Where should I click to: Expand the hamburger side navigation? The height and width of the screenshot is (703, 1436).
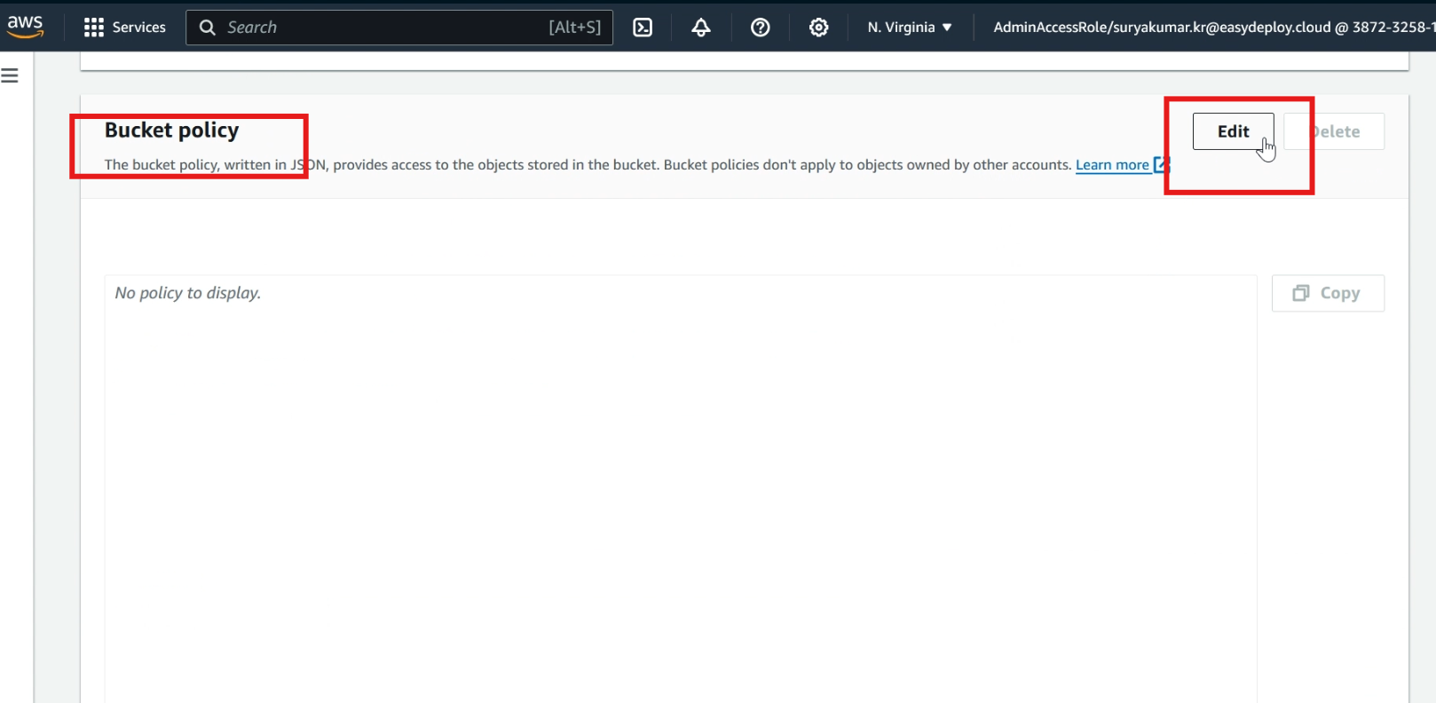point(10,76)
